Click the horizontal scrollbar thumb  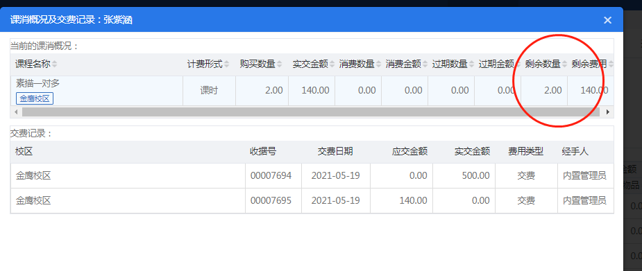pos(311,112)
